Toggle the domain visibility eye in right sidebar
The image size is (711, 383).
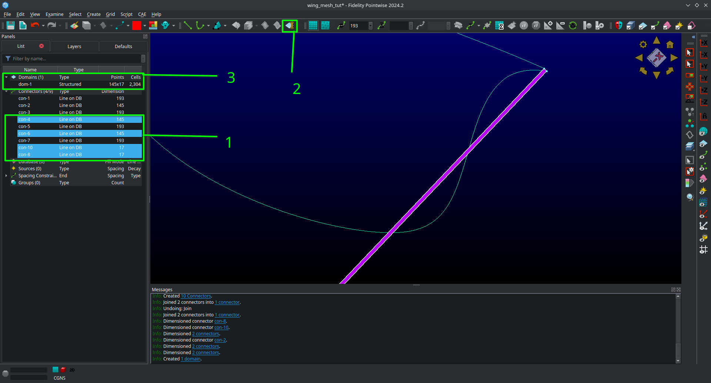tap(704, 144)
